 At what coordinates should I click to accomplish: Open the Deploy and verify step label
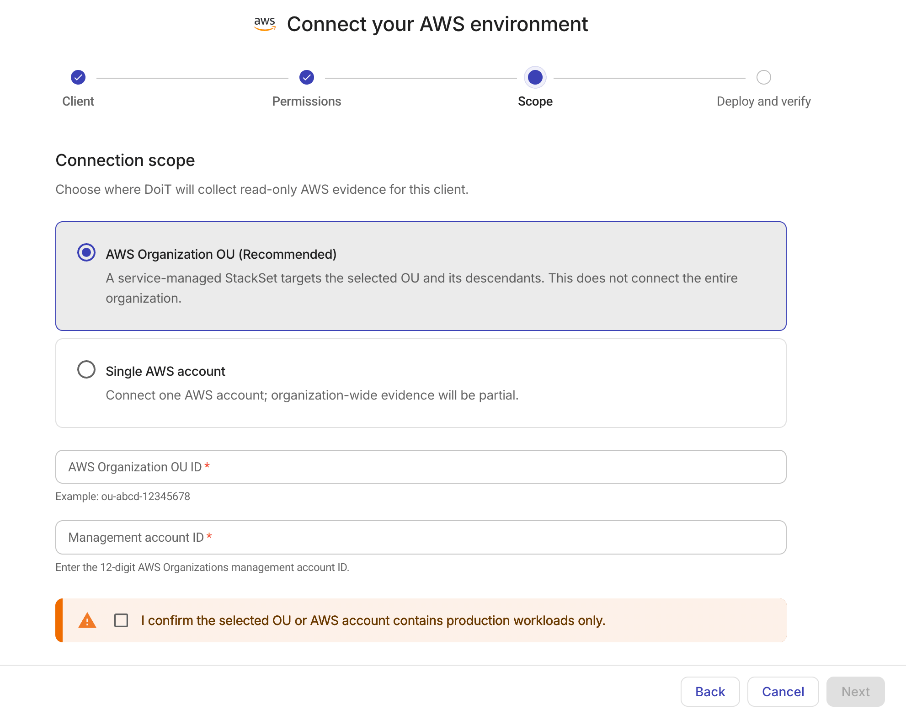click(764, 101)
